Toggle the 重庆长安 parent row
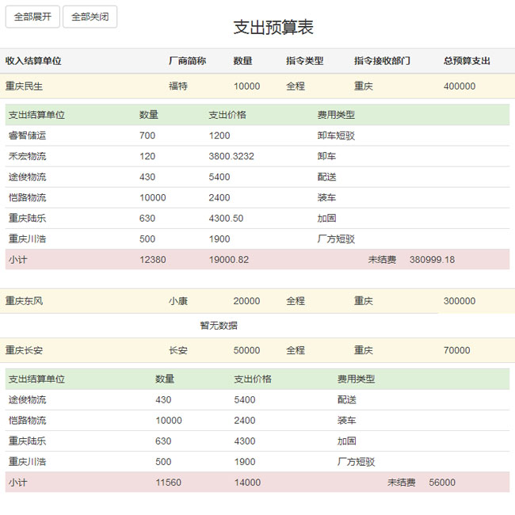 coord(24,350)
